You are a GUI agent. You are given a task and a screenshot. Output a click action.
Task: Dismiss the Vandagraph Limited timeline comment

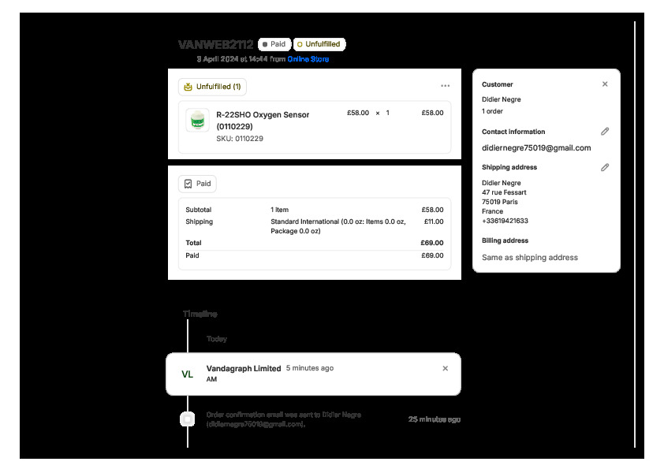pyautogui.click(x=445, y=368)
